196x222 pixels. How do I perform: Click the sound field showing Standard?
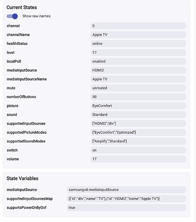pos(138,115)
